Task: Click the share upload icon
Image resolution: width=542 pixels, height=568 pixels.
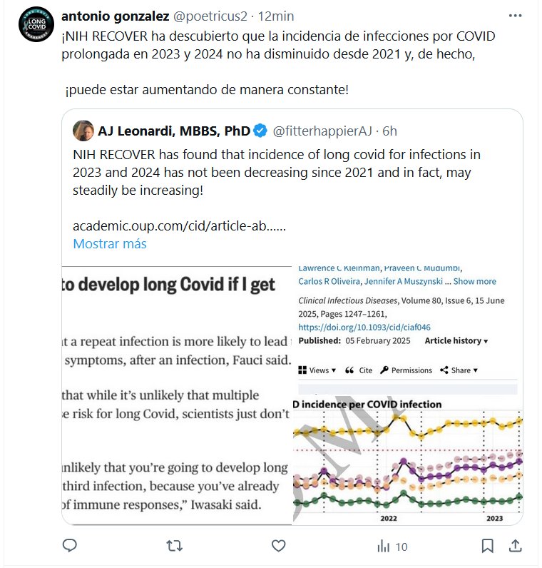Action: [515, 546]
